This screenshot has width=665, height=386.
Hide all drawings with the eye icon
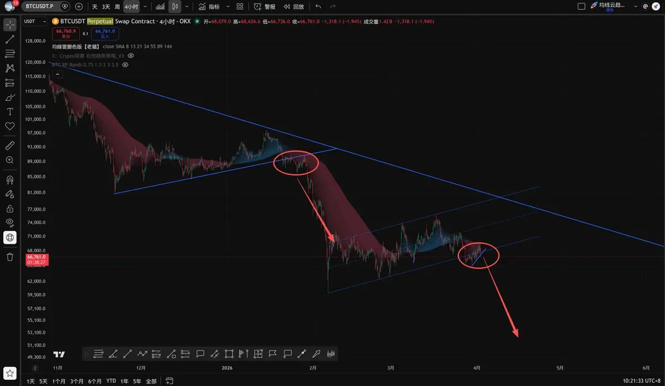(9, 223)
